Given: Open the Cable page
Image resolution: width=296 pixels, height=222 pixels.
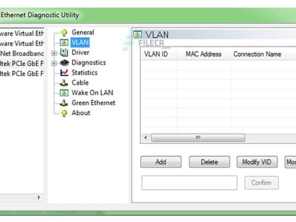Looking at the screenshot, I should pos(80,82).
